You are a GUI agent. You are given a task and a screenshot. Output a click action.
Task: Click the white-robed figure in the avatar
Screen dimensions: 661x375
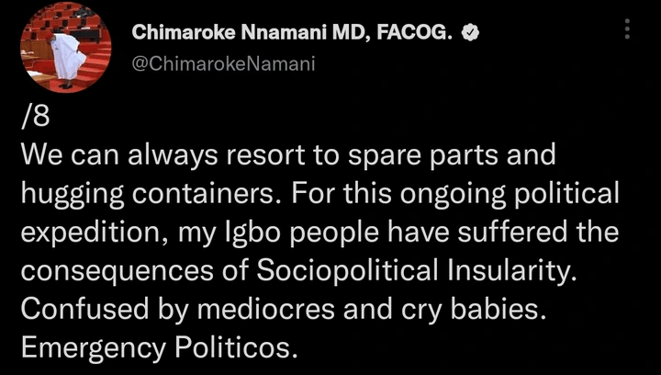pyautogui.click(x=67, y=59)
